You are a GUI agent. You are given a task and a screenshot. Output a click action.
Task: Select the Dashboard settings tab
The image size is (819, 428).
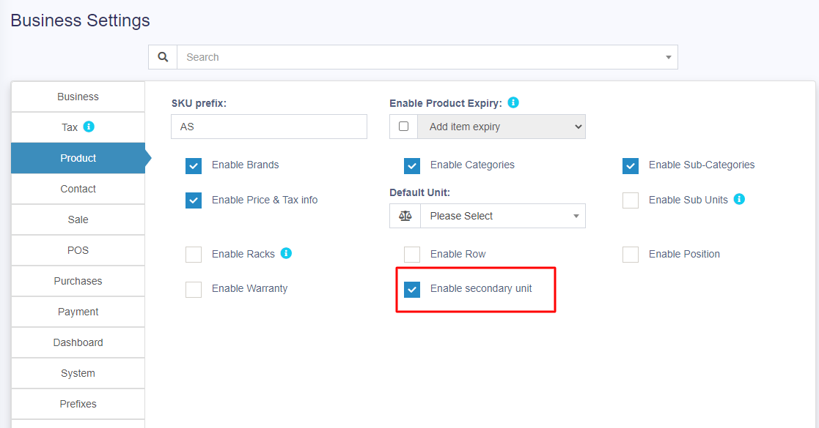[78, 342]
